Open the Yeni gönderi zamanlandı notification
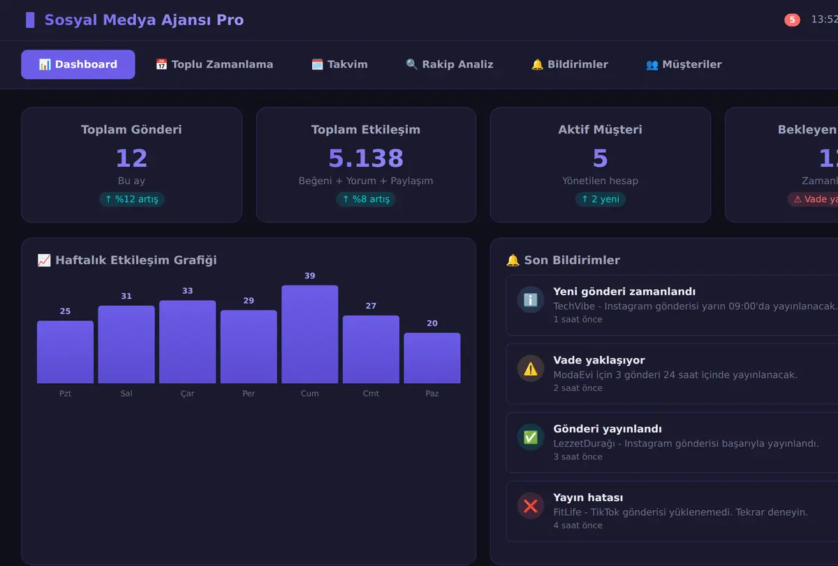 click(672, 305)
